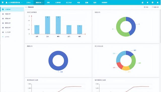Click the back arrow beside the page title
Screen dimensions: 161x92
tap(26, 7)
